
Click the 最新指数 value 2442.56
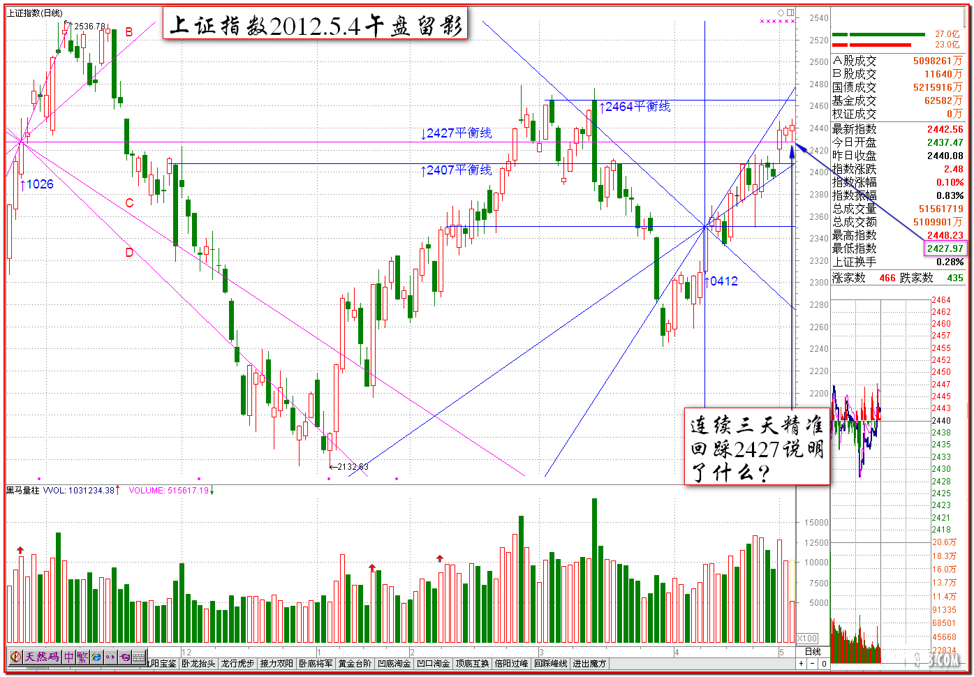point(945,129)
